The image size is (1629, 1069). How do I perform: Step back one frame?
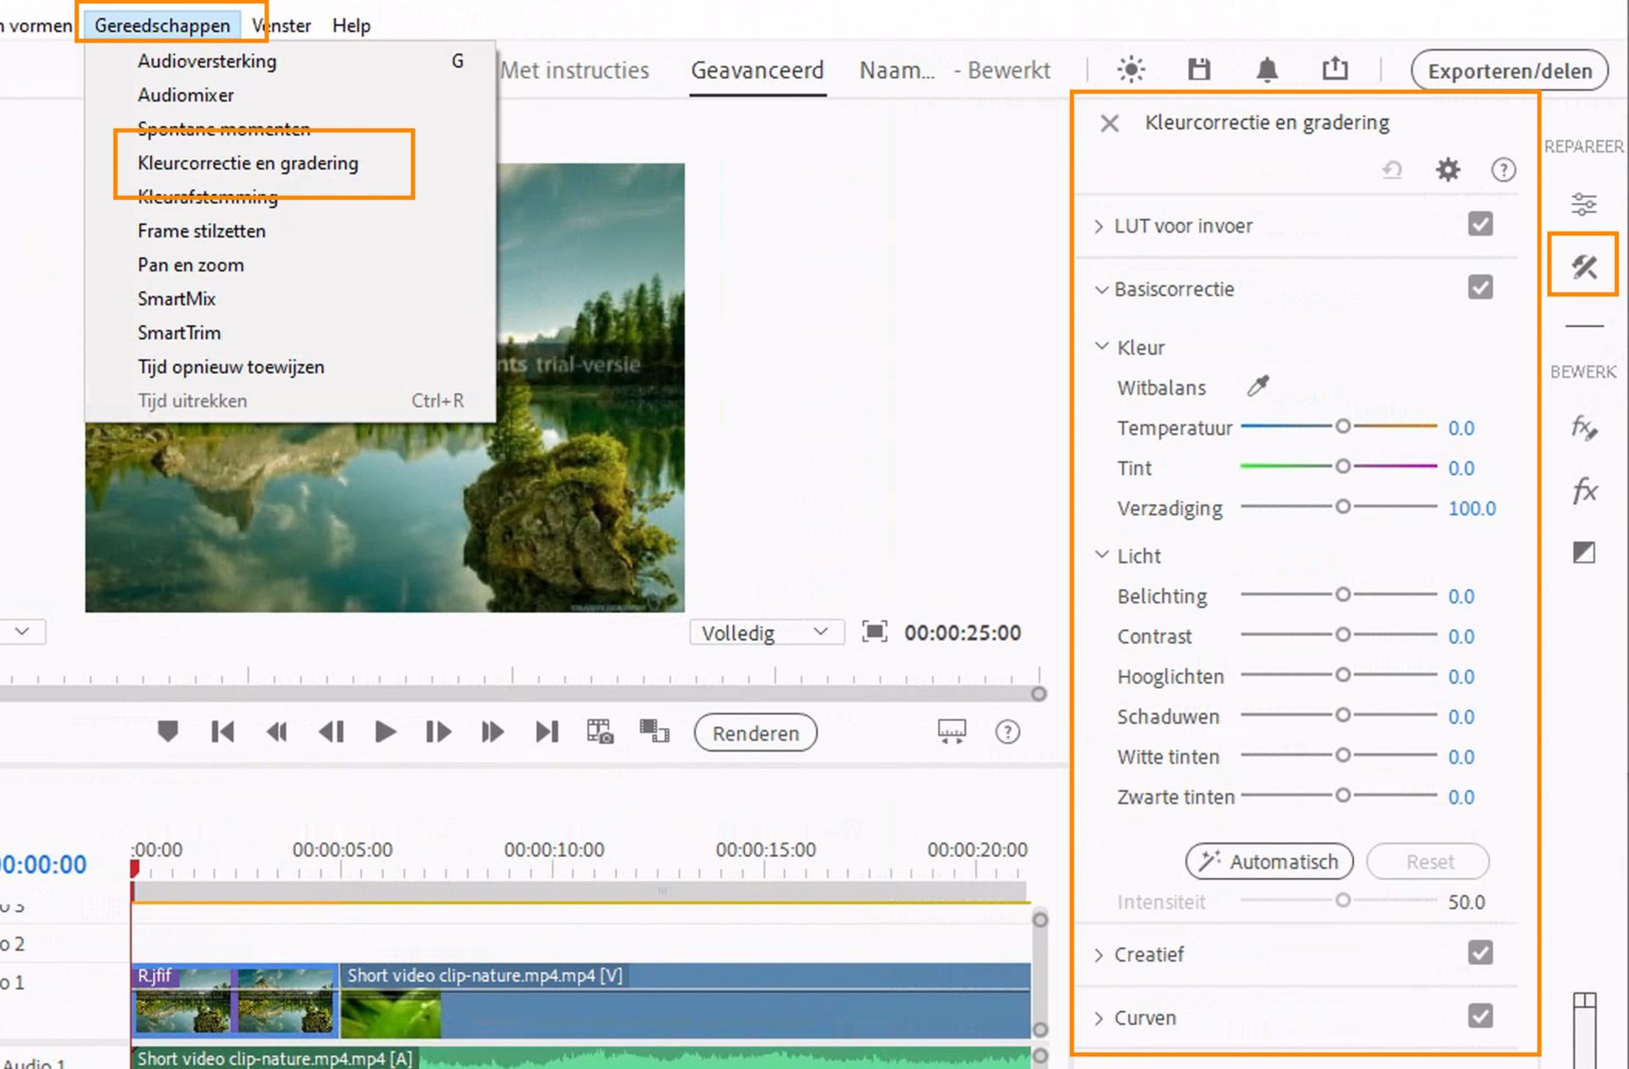point(331,731)
